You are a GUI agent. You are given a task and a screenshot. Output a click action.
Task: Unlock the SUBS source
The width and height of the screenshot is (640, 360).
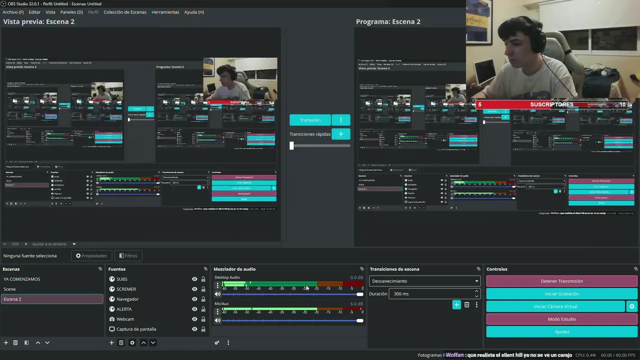(203, 279)
